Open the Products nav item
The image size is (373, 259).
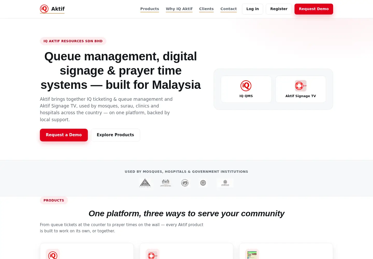pyautogui.click(x=150, y=9)
